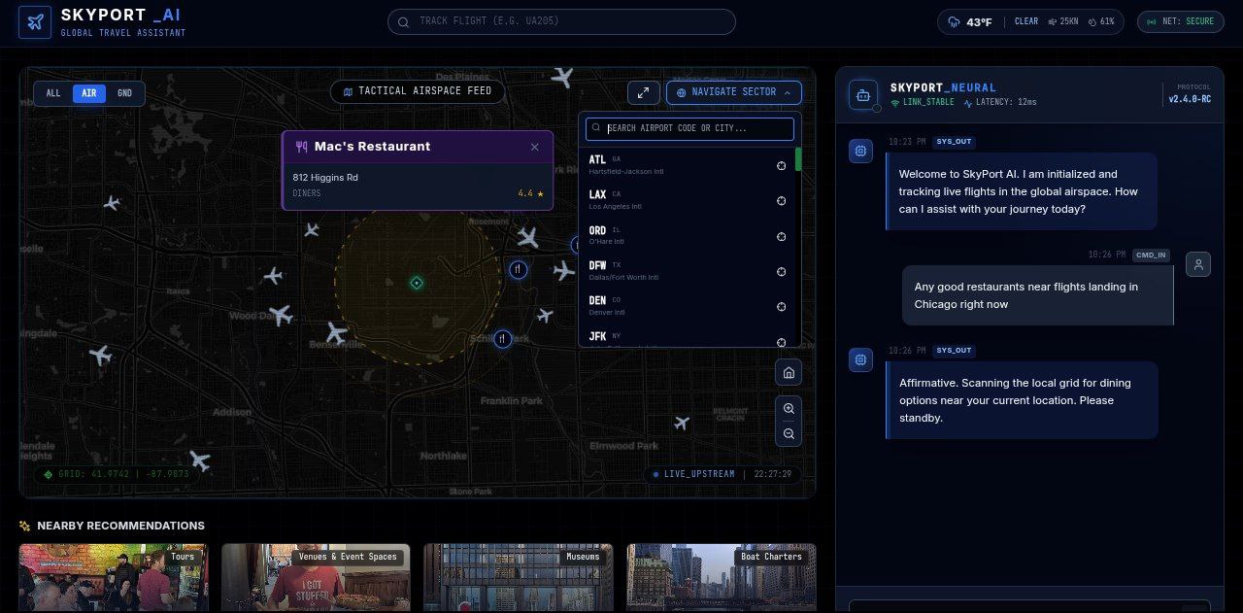Click the SkyPort AI plane logo icon
The image size is (1243, 613).
35,22
